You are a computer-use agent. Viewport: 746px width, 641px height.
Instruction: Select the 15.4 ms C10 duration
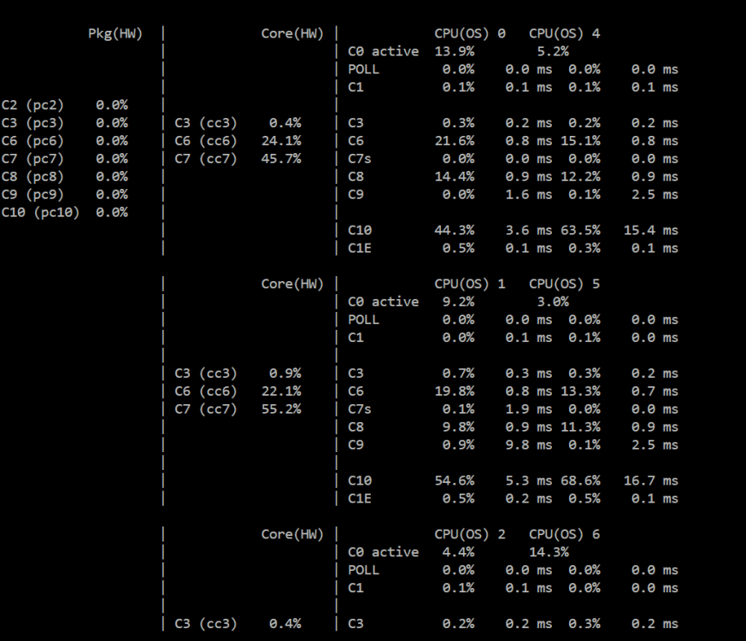[x=651, y=230]
